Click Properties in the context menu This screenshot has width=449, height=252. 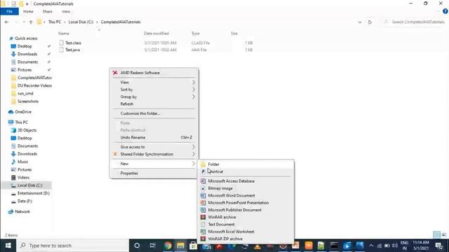pyautogui.click(x=154, y=174)
